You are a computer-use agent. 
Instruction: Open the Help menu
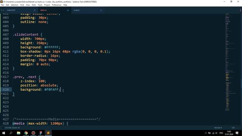tap(65, 5)
